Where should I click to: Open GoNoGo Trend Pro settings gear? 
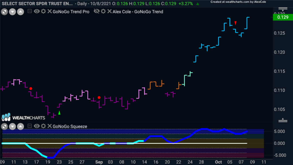pos(43,11)
